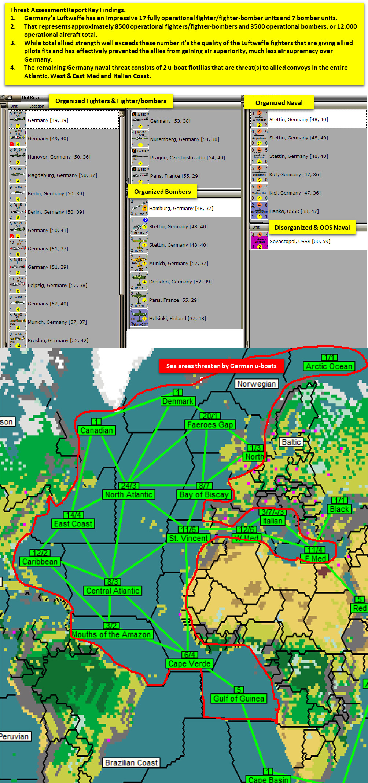Select the Amphibious naval unit at Stettin
The width and height of the screenshot is (368, 783).
coord(260,137)
